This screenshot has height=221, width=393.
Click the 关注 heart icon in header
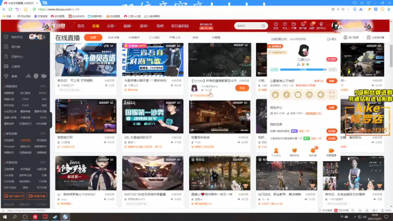click(285, 26)
